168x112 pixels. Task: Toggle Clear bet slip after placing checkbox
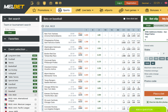click(148, 102)
